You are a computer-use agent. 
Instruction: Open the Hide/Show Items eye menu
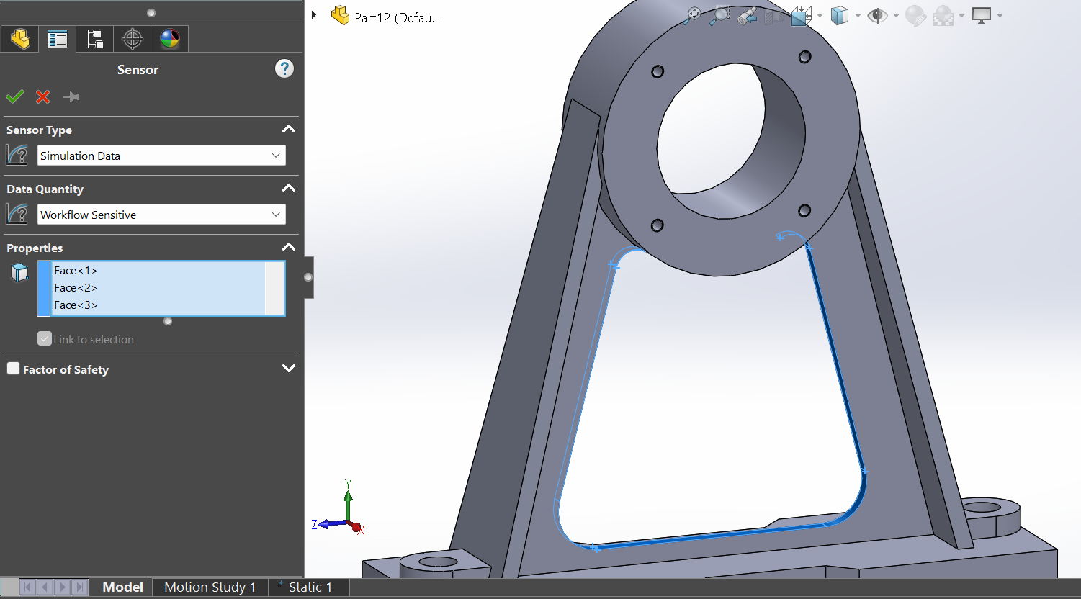877,16
